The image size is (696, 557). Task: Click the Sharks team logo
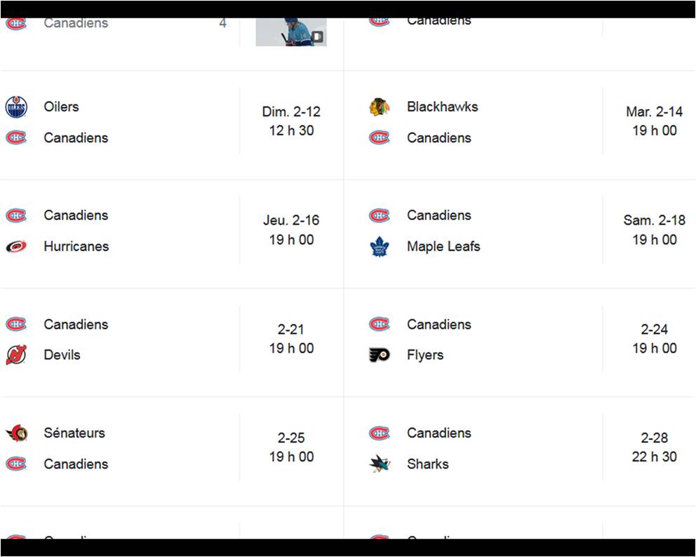tap(379, 464)
